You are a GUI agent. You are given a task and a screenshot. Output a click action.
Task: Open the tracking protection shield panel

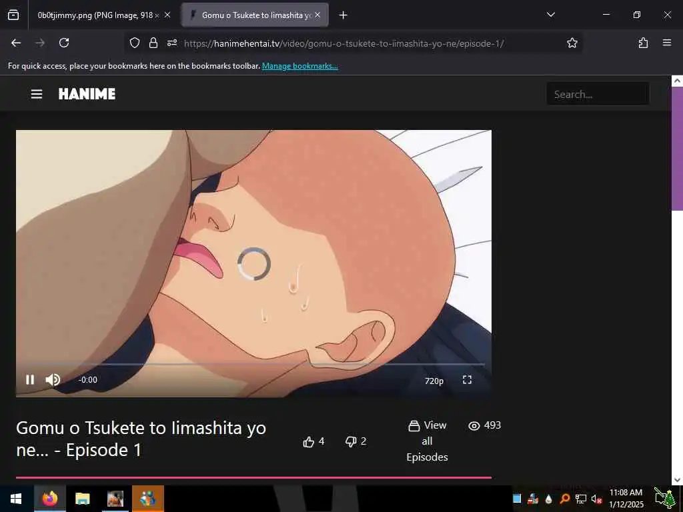[x=135, y=43]
